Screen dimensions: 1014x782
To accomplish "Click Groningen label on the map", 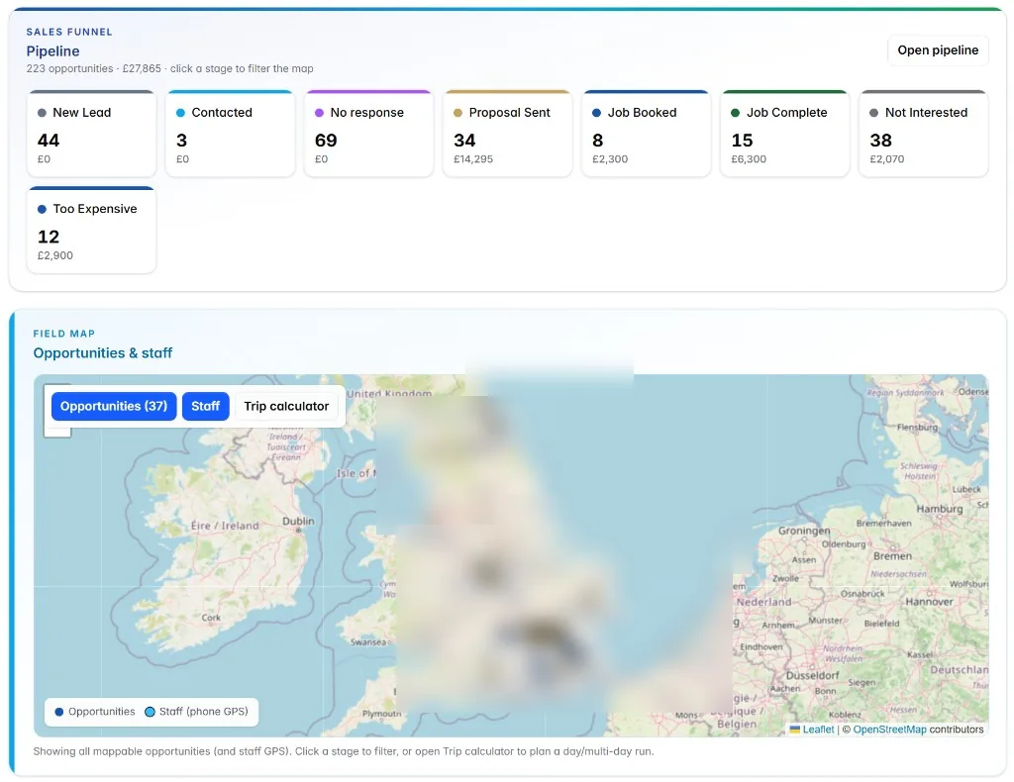I will (804, 531).
